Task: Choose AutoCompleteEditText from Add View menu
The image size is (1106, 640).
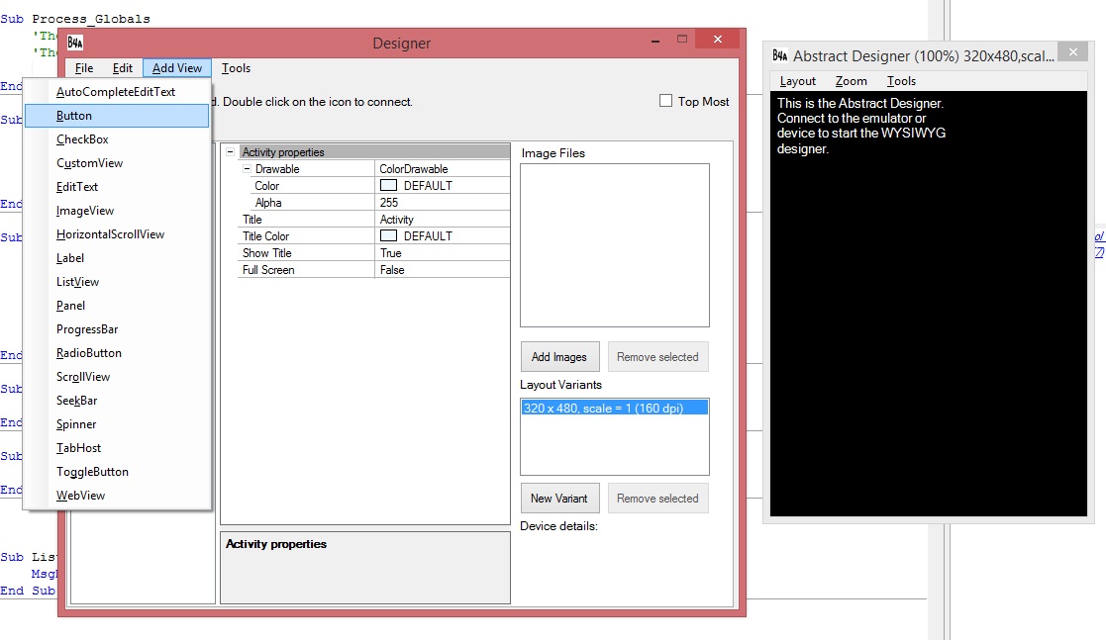Action: pyautogui.click(x=117, y=92)
